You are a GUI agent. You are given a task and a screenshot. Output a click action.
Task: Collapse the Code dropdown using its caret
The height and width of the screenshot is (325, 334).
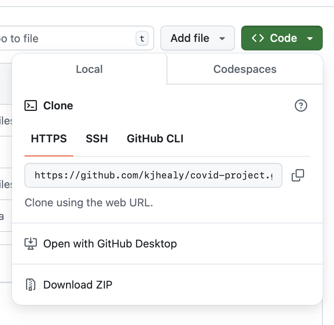pos(310,38)
